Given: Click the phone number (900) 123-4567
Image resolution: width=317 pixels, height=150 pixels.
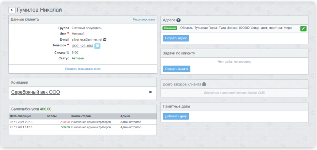Looking at the screenshot, I should [x=83, y=46].
